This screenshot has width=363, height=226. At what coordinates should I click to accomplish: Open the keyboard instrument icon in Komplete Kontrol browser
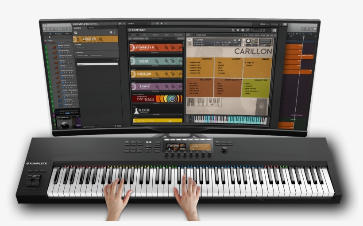pyautogui.click(x=76, y=33)
